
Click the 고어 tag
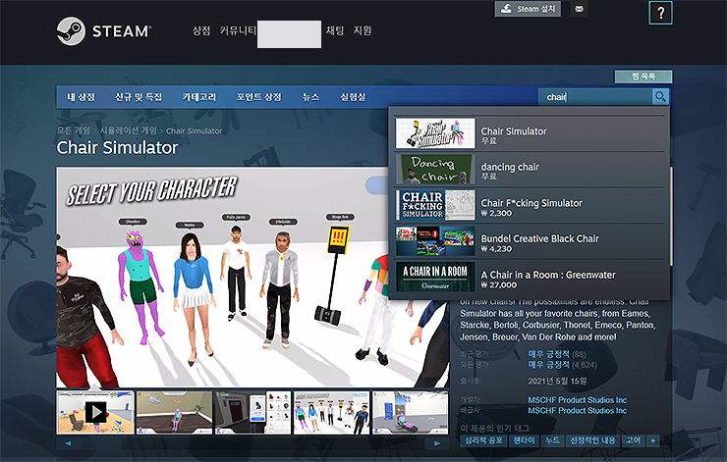click(633, 440)
